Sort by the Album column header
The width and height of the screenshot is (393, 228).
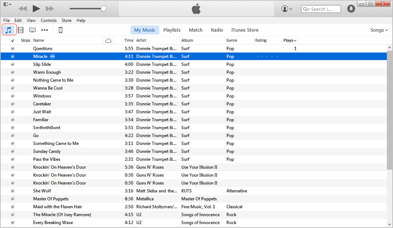coord(187,40)
